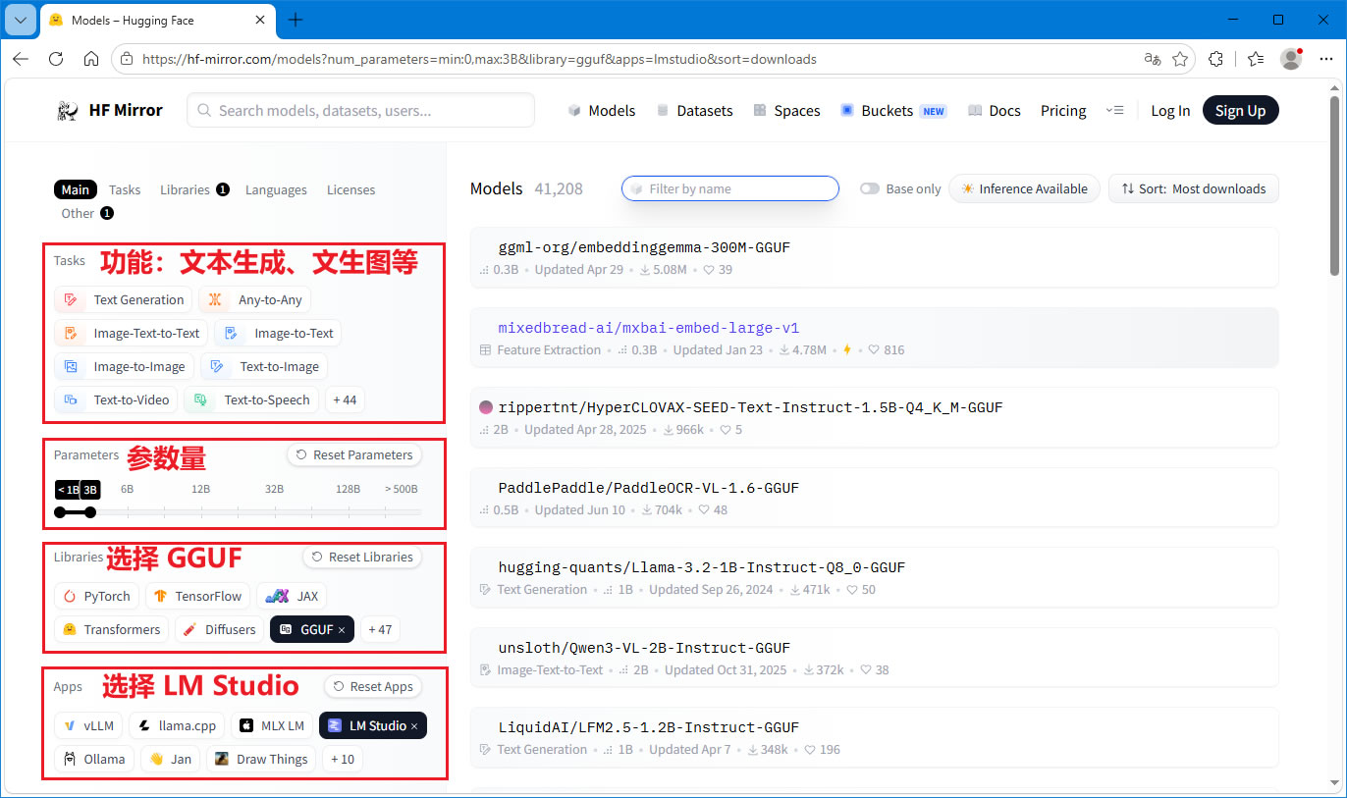
Task: Select the TensorFlow library filter
Action: tap(197, 597)
